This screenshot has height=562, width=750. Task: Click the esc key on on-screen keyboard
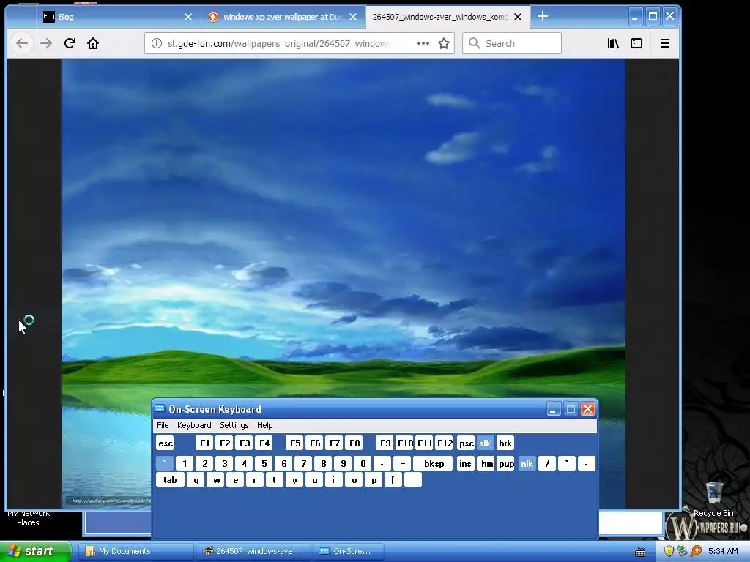(166, 443)
